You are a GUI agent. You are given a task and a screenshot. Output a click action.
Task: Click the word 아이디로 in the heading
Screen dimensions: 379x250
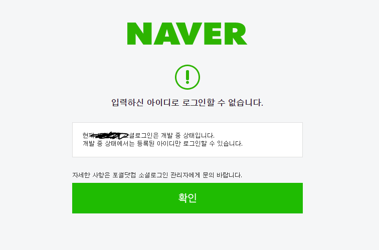[x=163, y=103]
